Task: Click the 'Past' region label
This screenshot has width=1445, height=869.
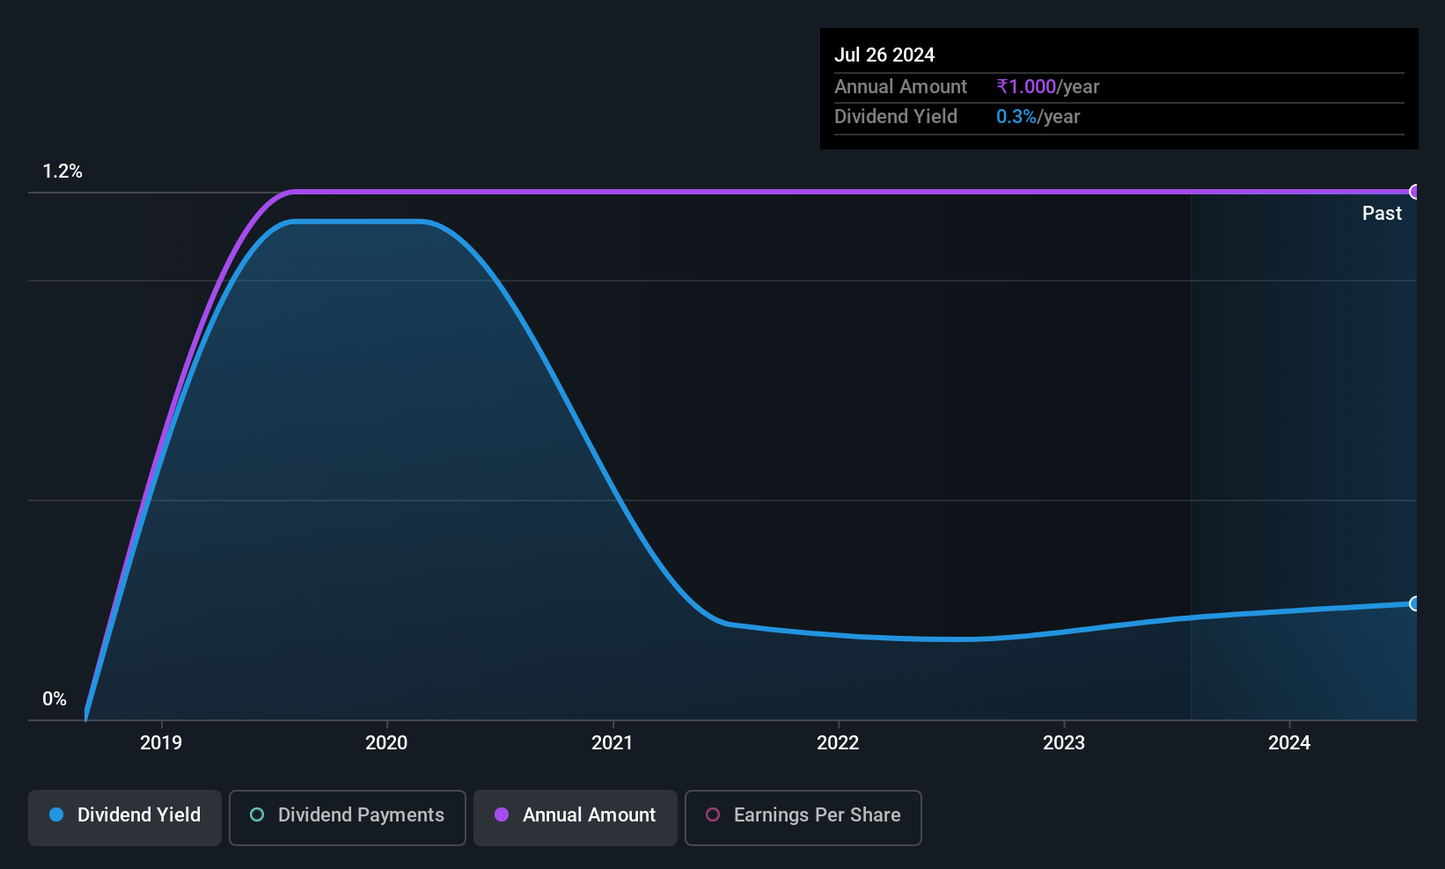Action: [x=1382, y=214]
